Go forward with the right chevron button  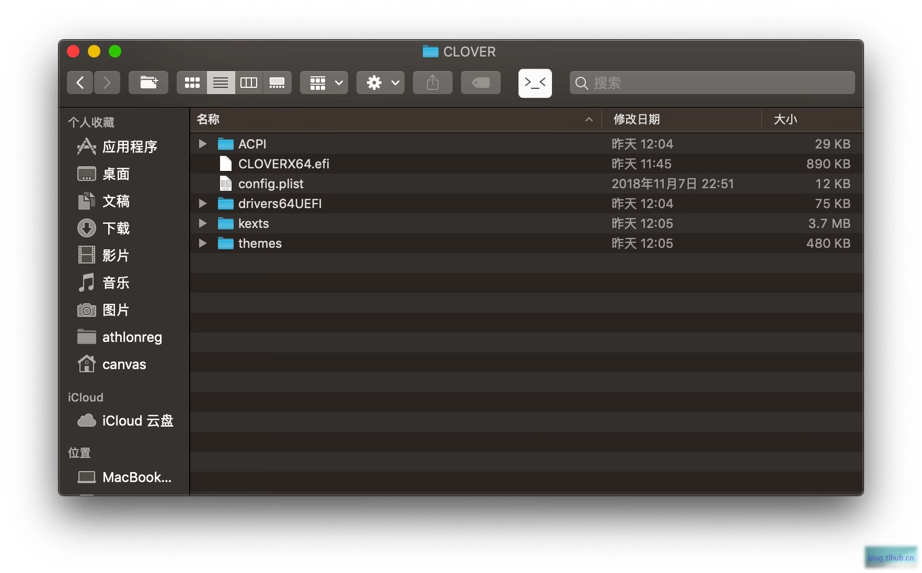pos(107,83)
